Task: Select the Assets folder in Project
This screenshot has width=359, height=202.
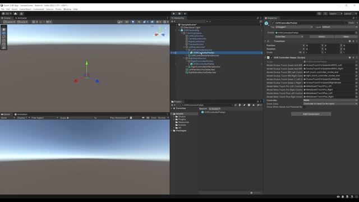Action: [179, 114]
